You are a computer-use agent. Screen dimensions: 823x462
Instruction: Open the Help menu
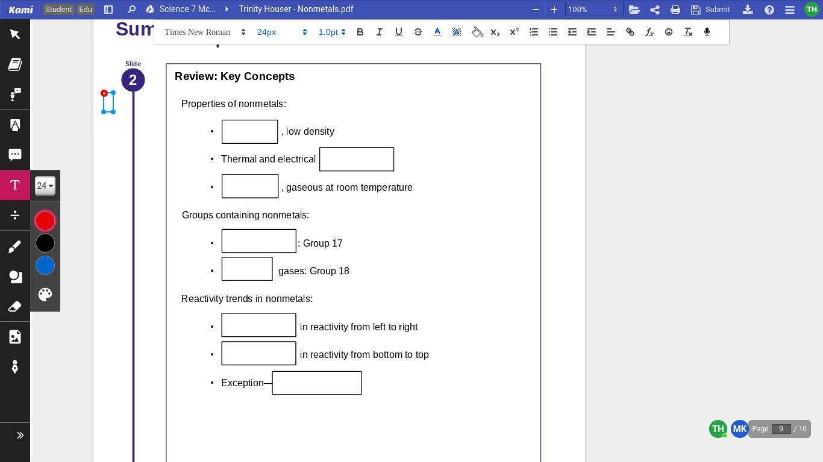(x=769, y=9)
